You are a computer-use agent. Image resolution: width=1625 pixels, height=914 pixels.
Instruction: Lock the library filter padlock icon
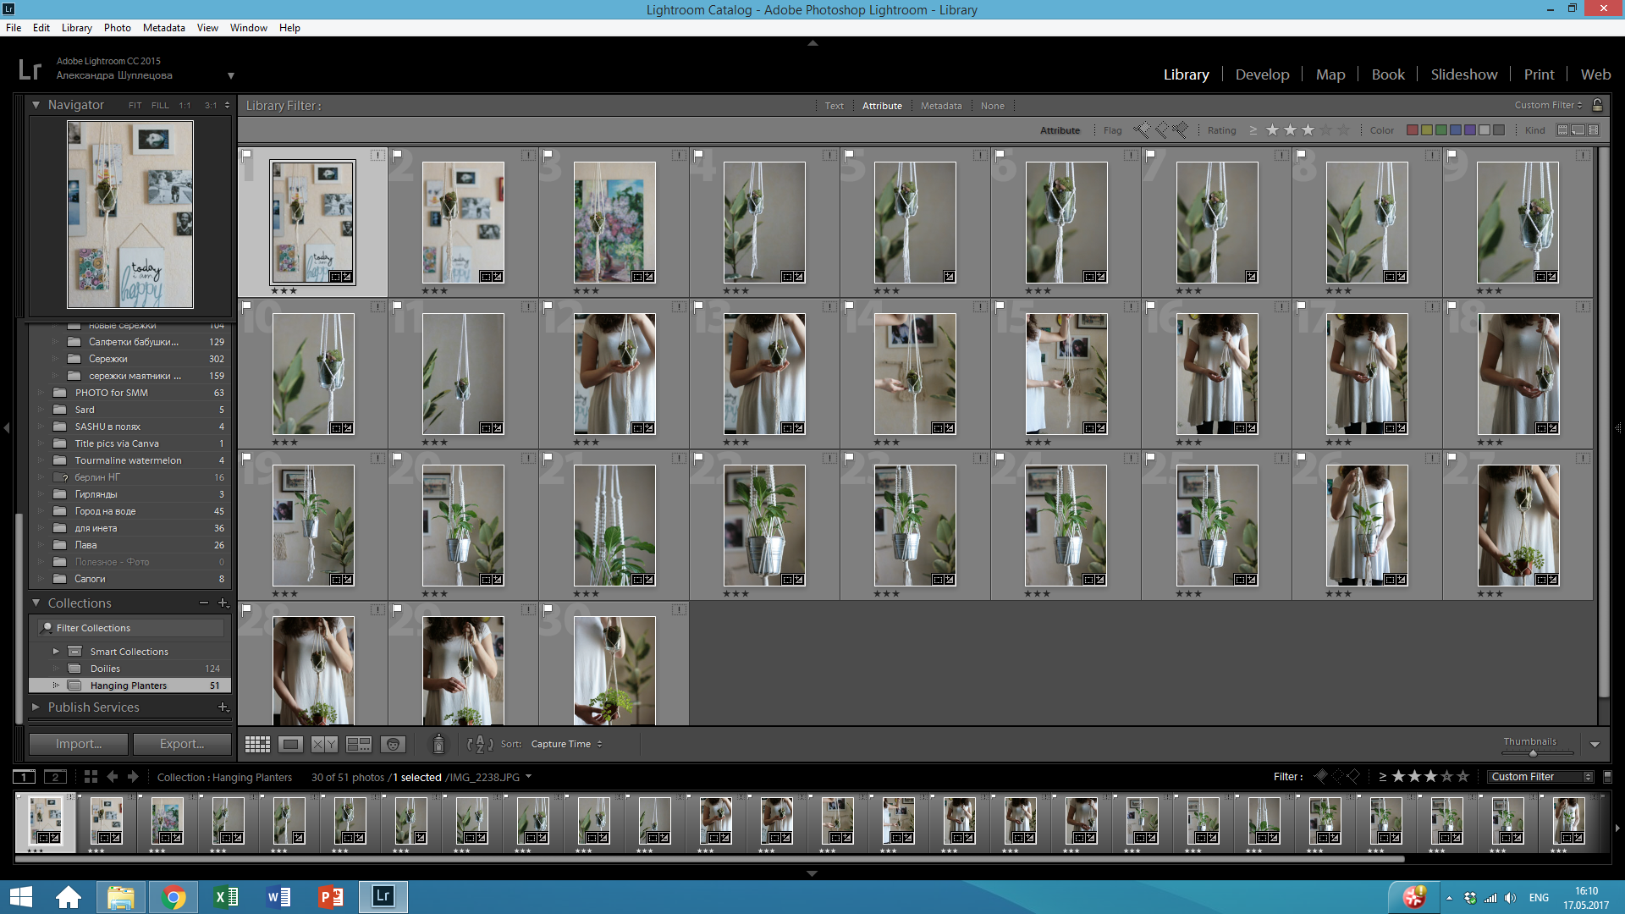tap(1597, 105)
